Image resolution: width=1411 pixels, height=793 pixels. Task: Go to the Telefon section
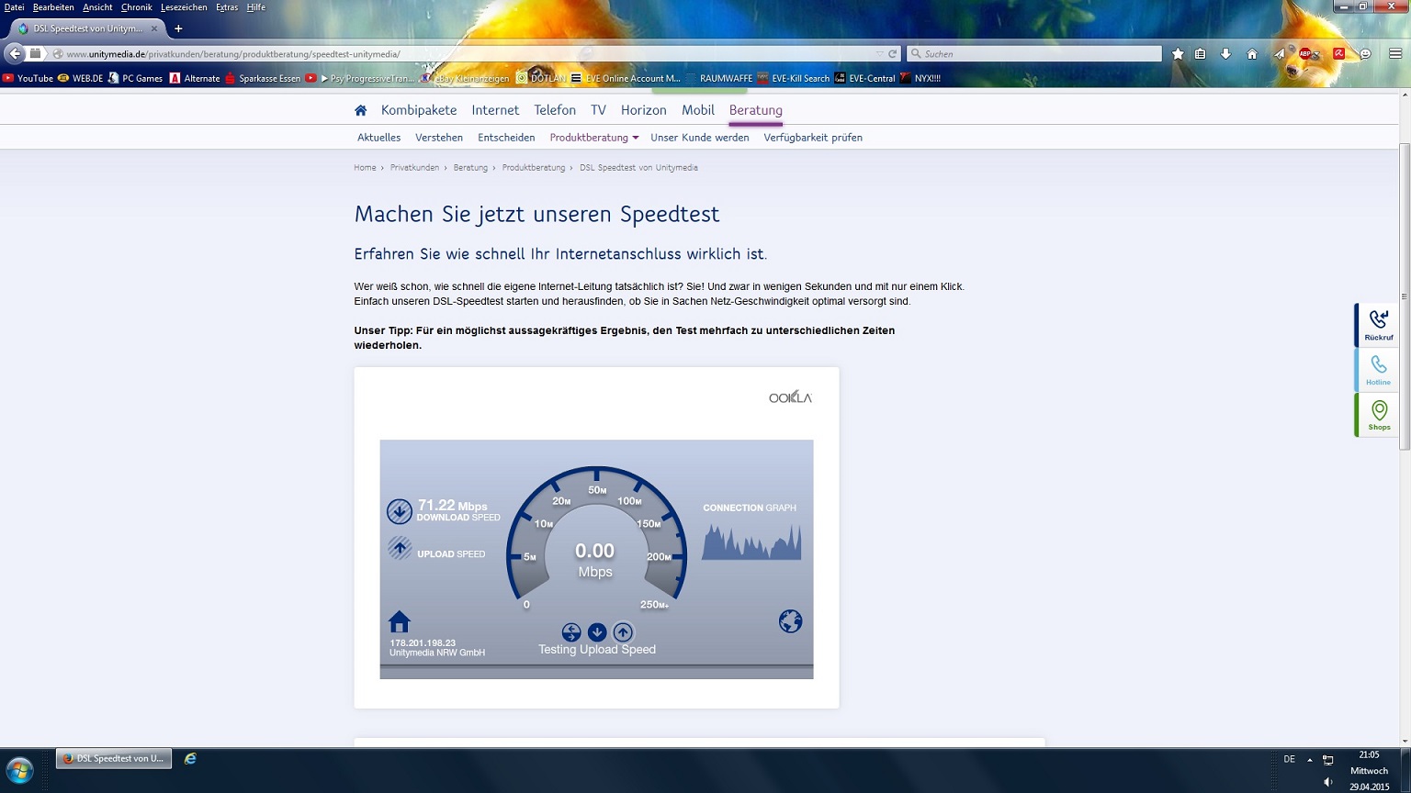click(555, 110)
